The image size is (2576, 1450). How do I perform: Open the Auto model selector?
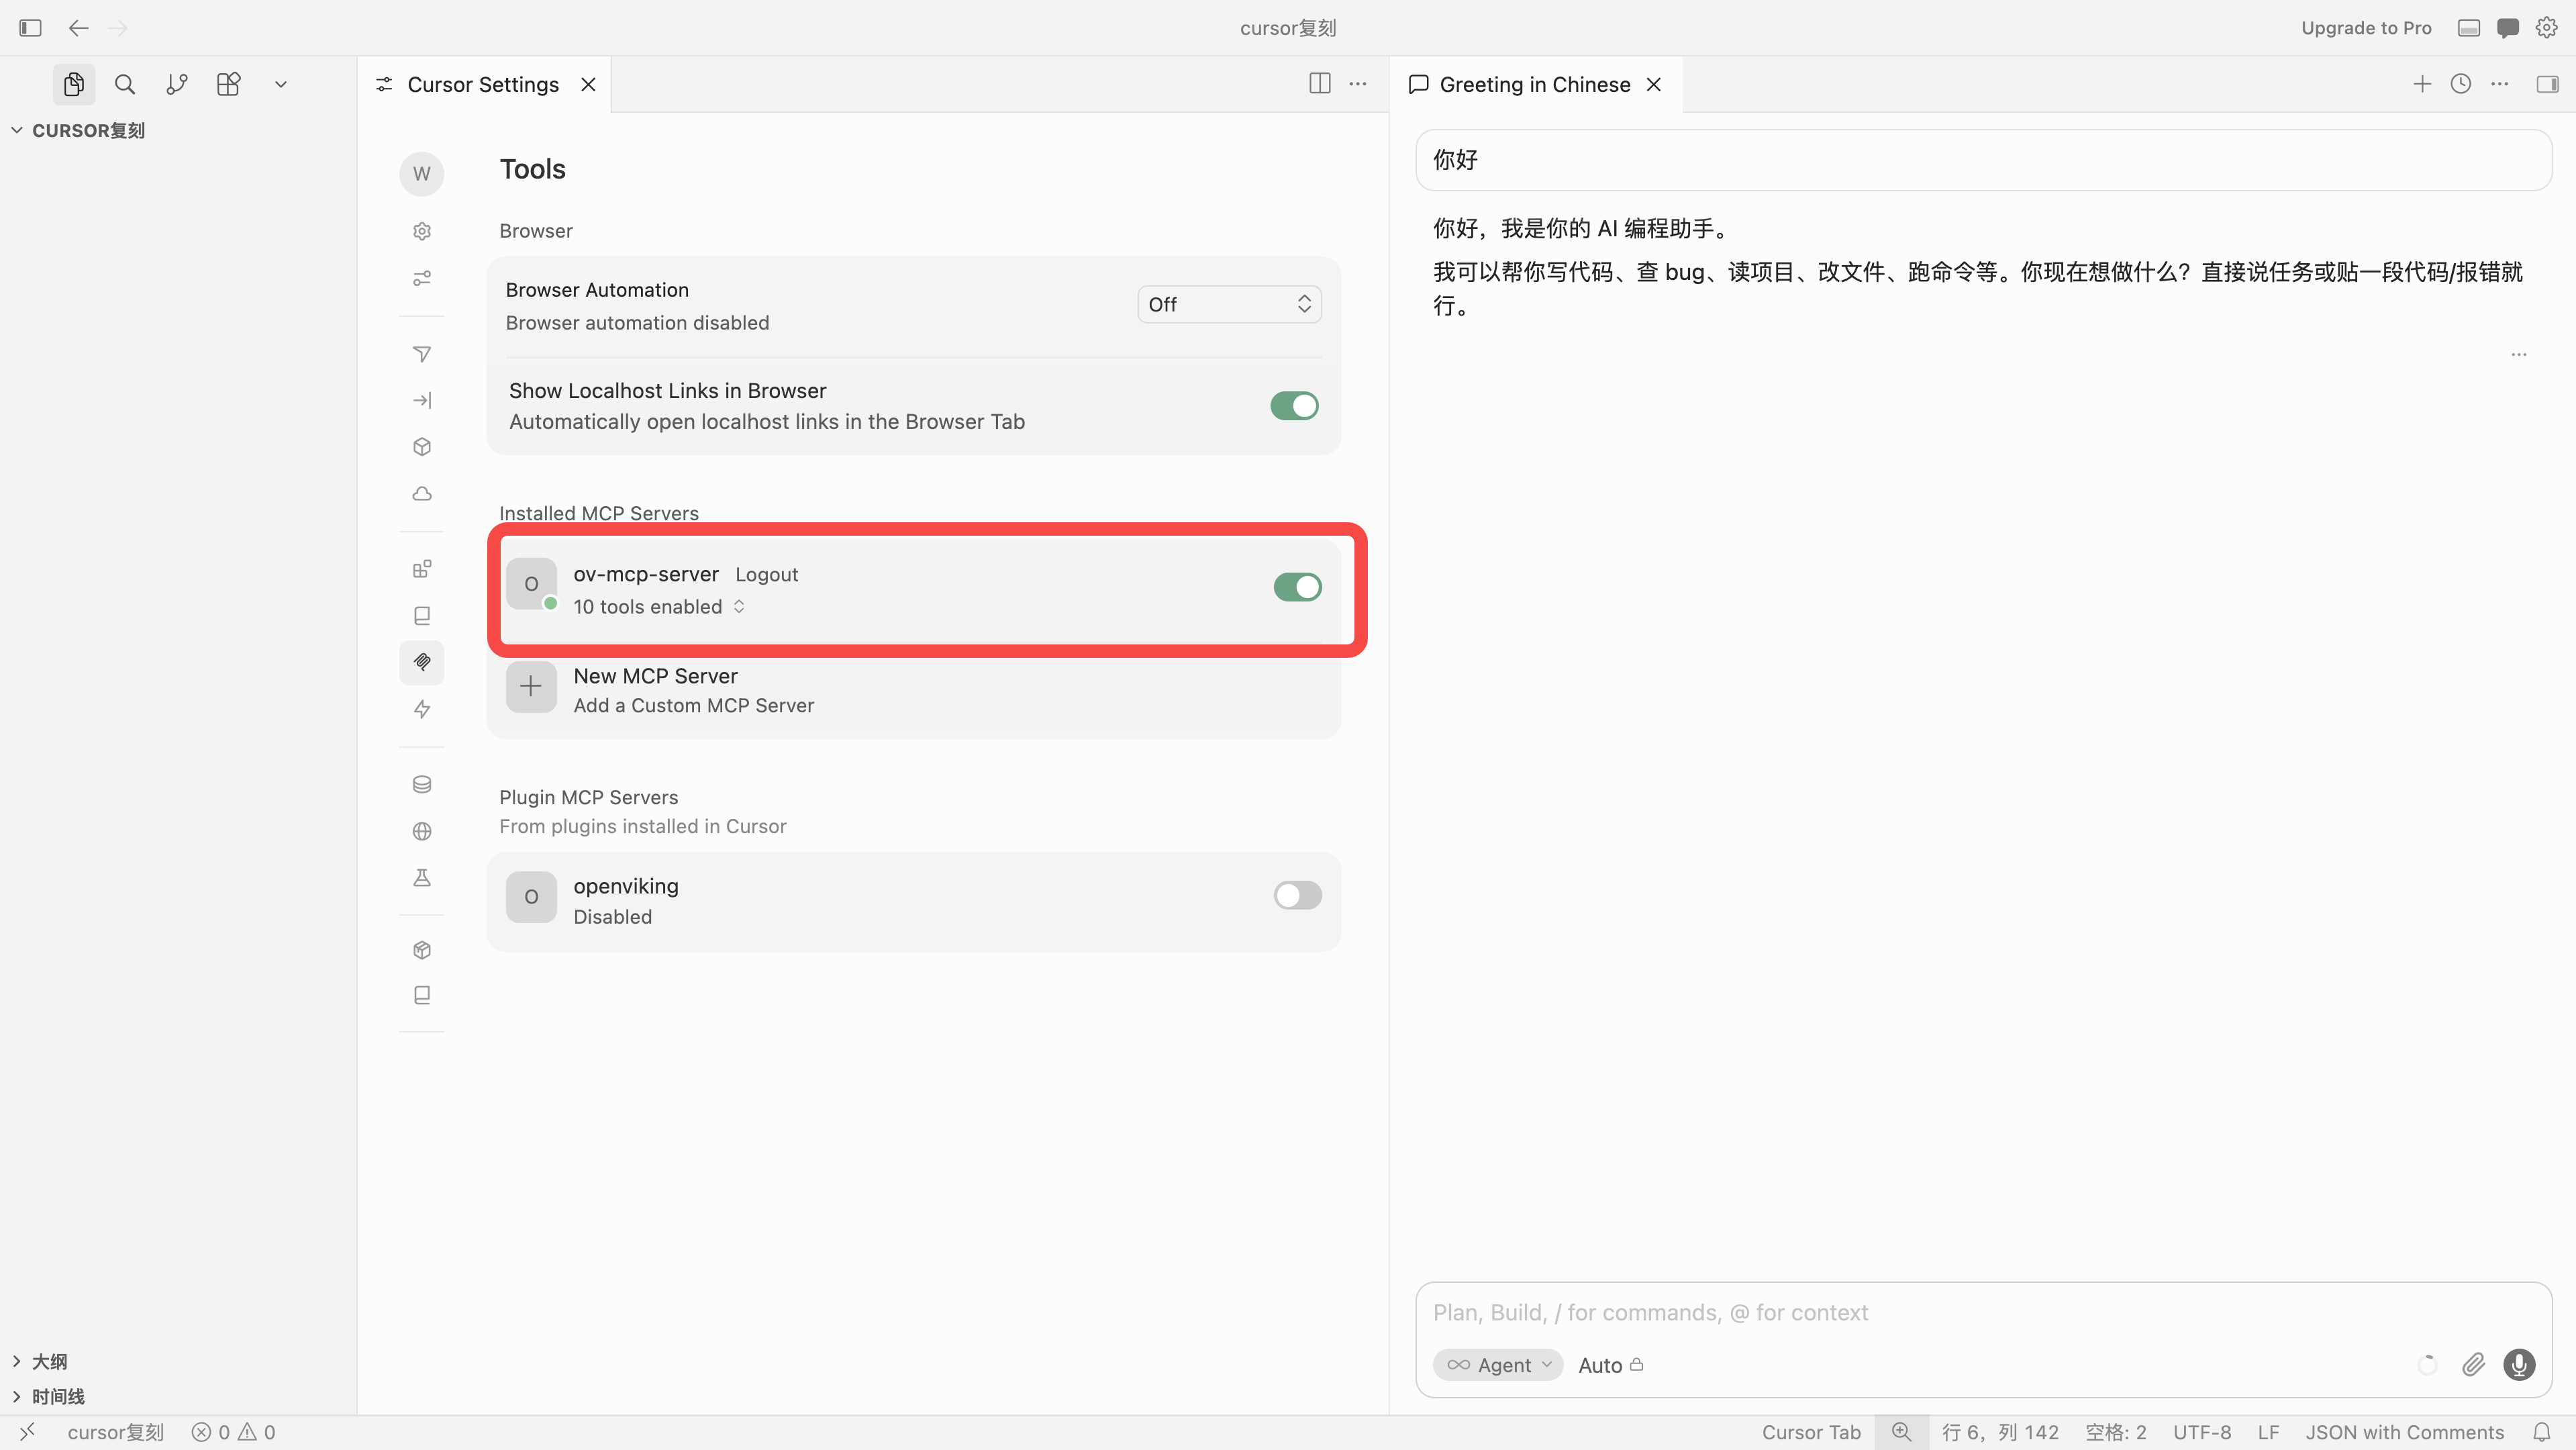pos(1611,1365)
